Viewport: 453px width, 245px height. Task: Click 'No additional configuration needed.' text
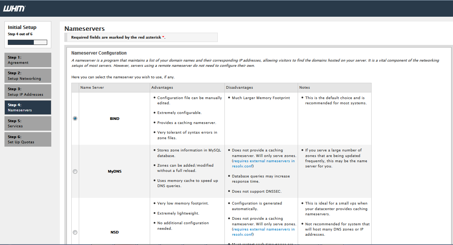pyautogui.click(x=183, y=226)
